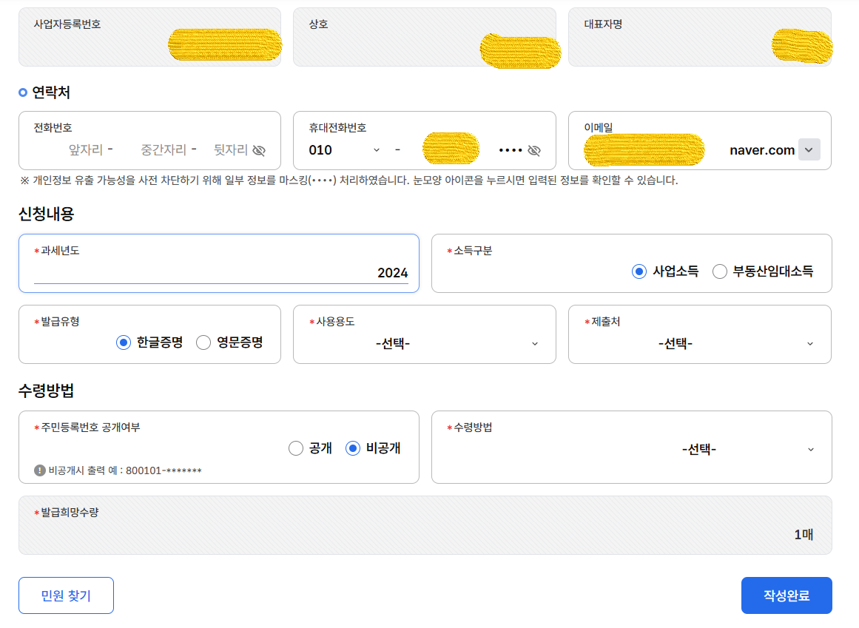Screen dimensions: 859x628
Task: Click the masked email username field
Action: coord(644,149)
